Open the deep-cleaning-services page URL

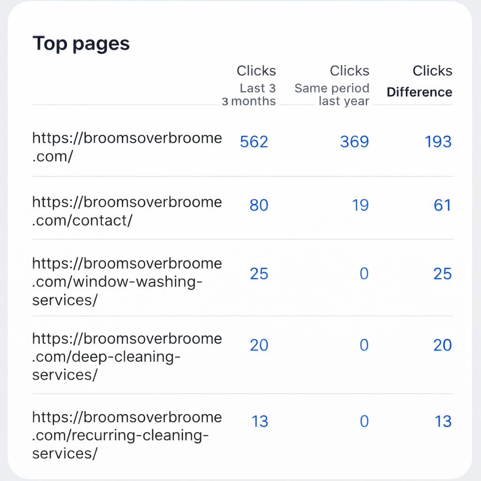click(127, 357)
